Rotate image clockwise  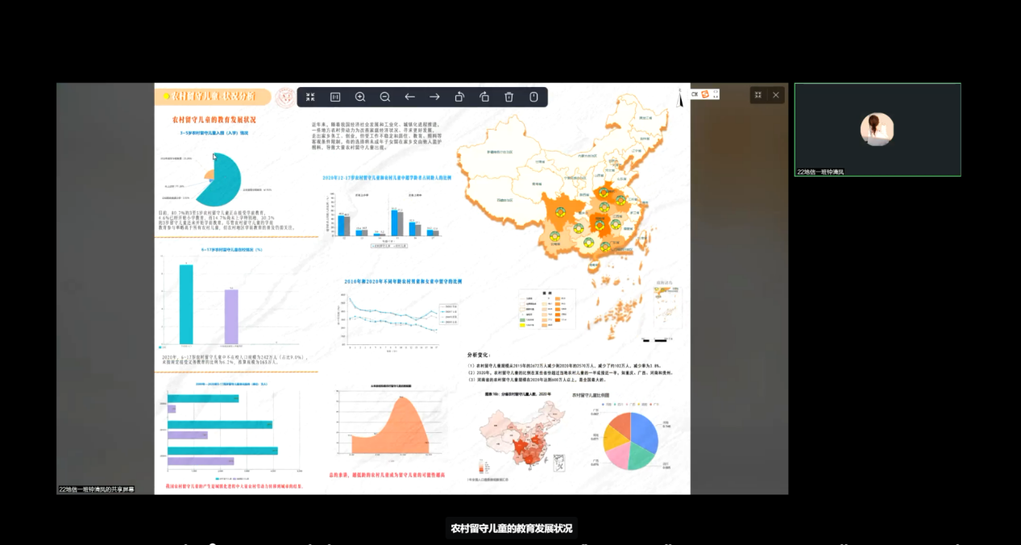484,97
